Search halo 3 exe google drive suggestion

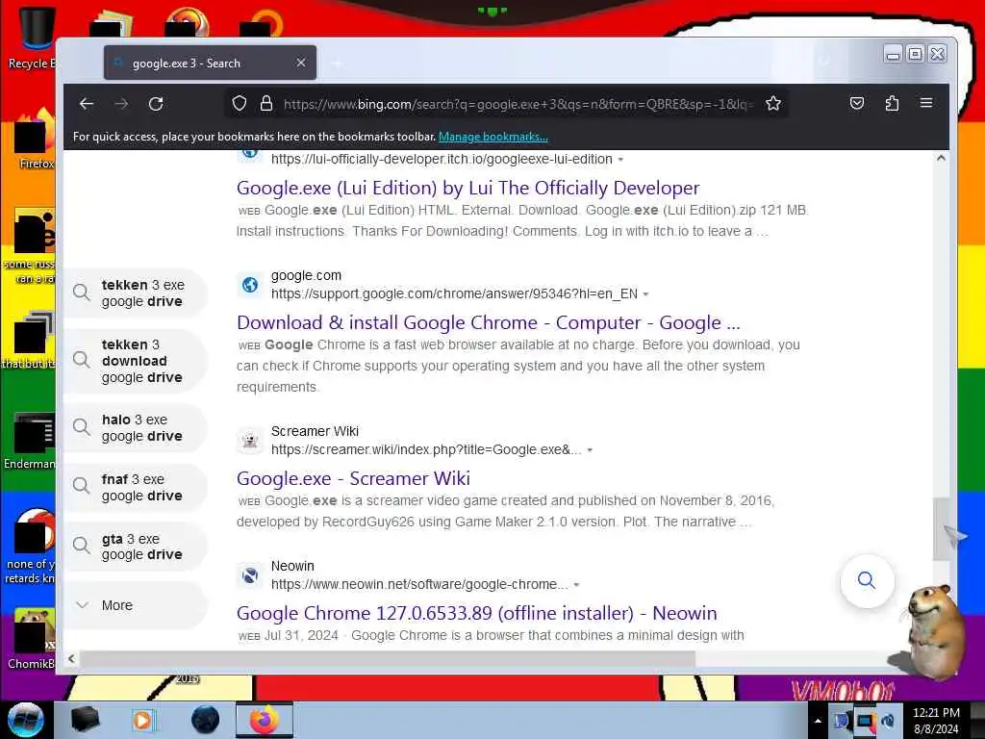[x=135, y=427]
